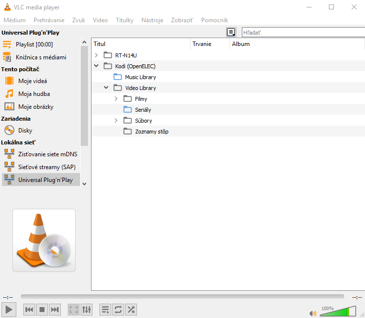This screenshot has height=318, width=365.
Task: Open Moje videá in sidebar
Action: tap(41, 81)
